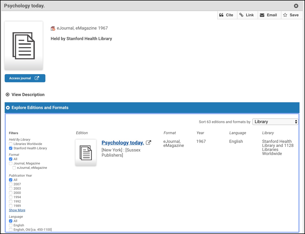The image size is (305, 234).
Task: Check the eJournal, eMagazine format filter
Action: point(14,168)
